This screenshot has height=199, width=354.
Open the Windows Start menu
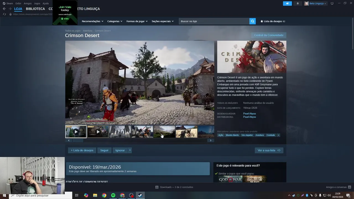pos(4,195)
